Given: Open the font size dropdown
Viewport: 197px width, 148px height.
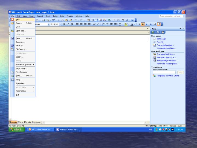Looking at the screenshot, I should click(x=60, y=24).
